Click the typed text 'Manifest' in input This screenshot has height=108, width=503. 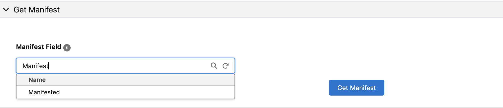coord(35,66)
